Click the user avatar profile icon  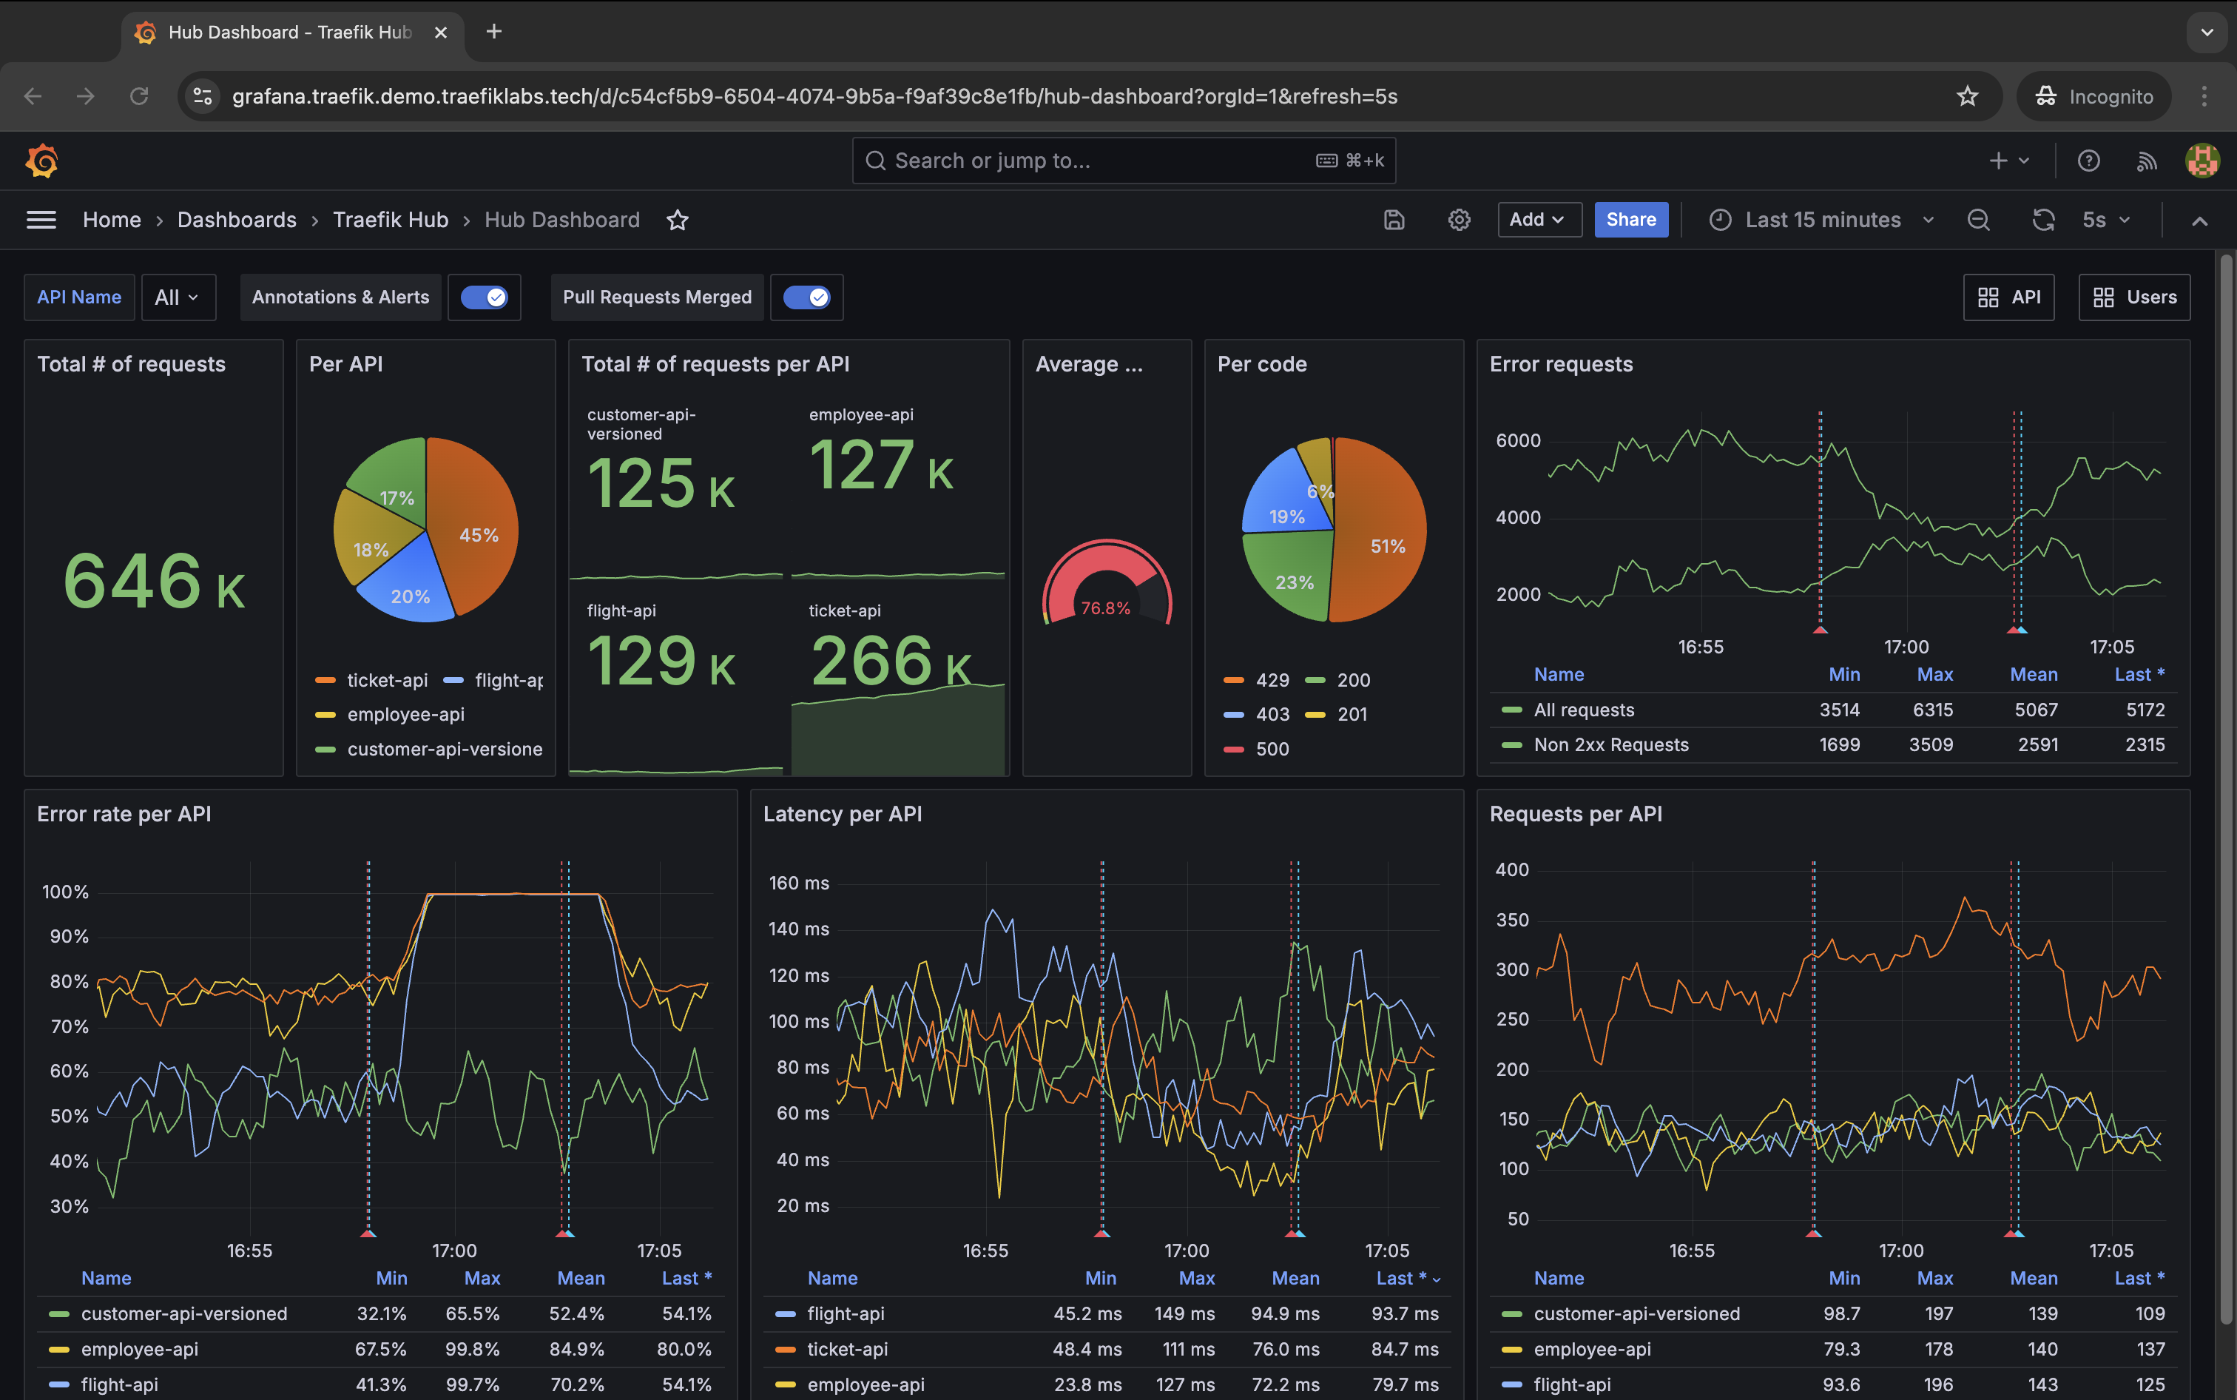(x=2203, y=160)
